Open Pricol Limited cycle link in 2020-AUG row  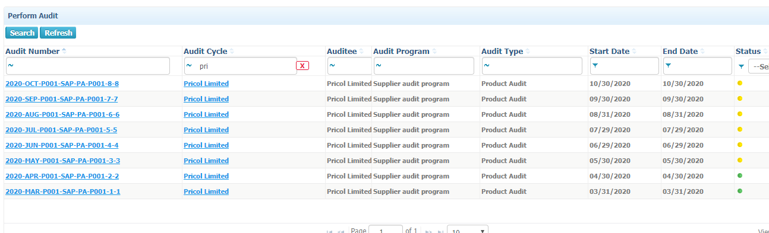(206, 114)
